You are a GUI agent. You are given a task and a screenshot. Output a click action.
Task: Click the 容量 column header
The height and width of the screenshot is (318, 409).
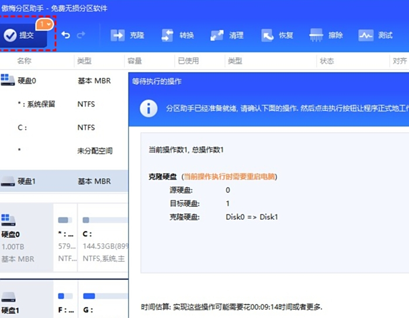point(134,61)
